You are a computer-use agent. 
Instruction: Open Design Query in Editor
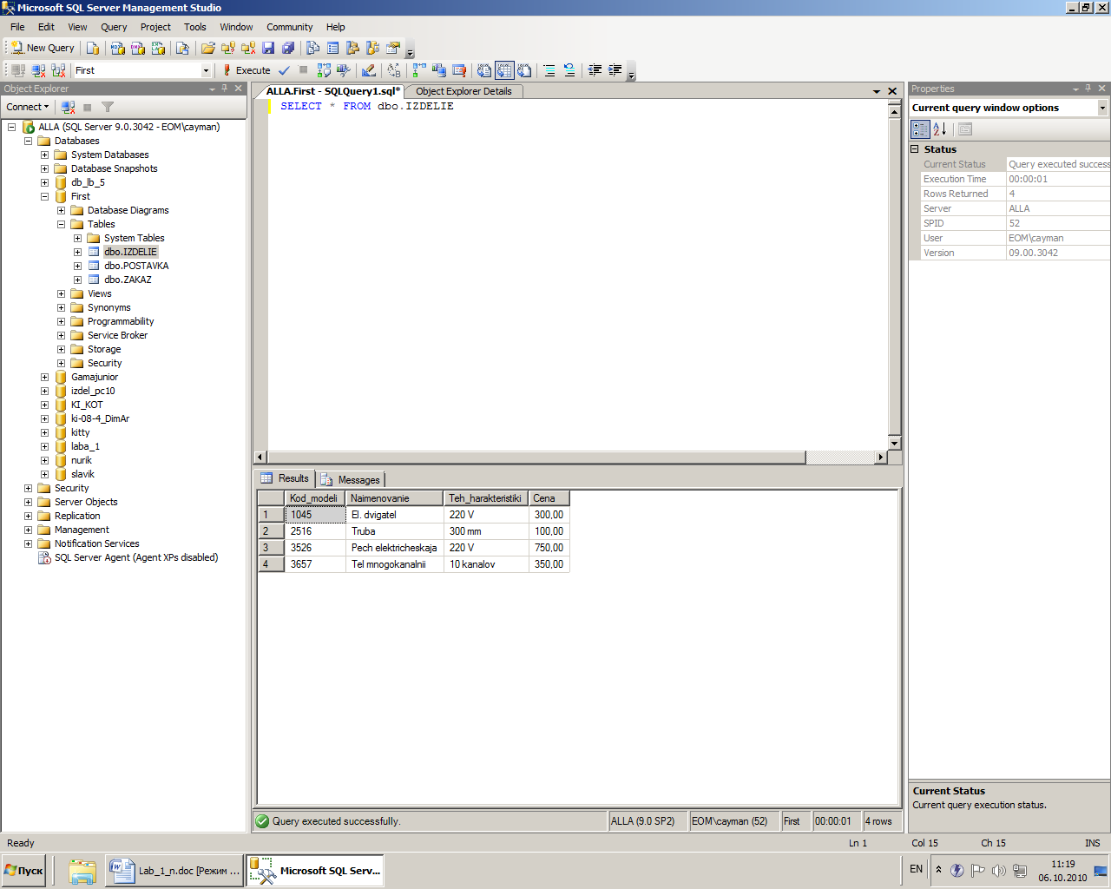(369, 70)
